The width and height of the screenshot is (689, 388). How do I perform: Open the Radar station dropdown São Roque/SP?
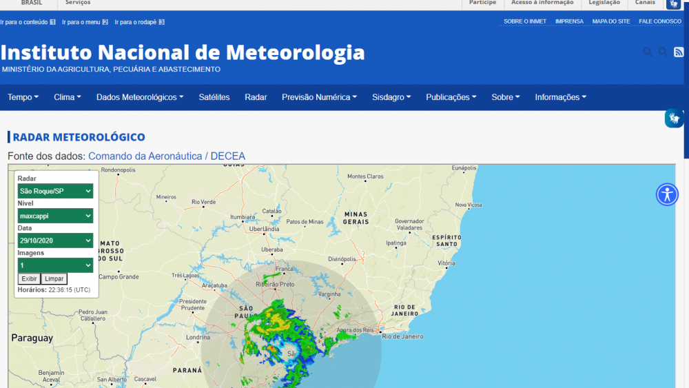pyautogui.click(x=55, y=191)
